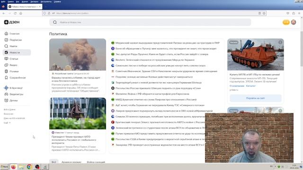Reload the page with refresh button

15,13
